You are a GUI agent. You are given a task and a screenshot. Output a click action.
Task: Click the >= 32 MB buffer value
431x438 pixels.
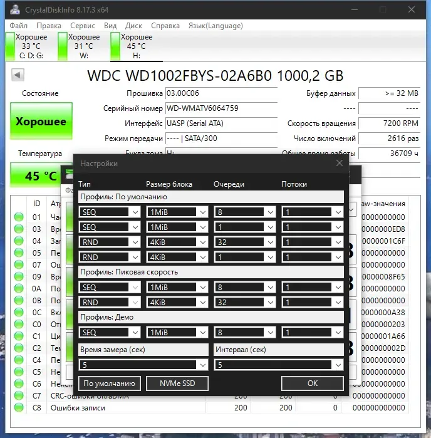click(389, 93)
